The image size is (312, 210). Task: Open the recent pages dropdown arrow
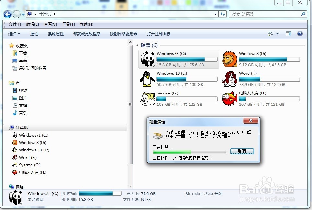click(x=23, y=15)
